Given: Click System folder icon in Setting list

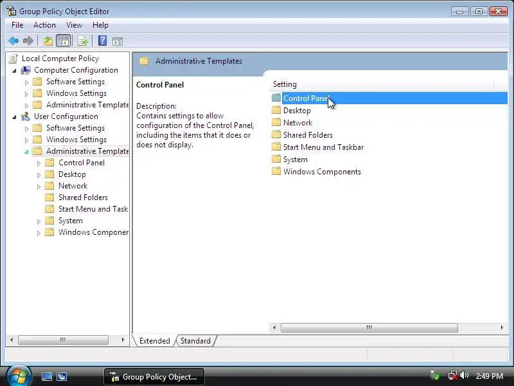Looking at the screenshot, I should (x=276, y=159).
